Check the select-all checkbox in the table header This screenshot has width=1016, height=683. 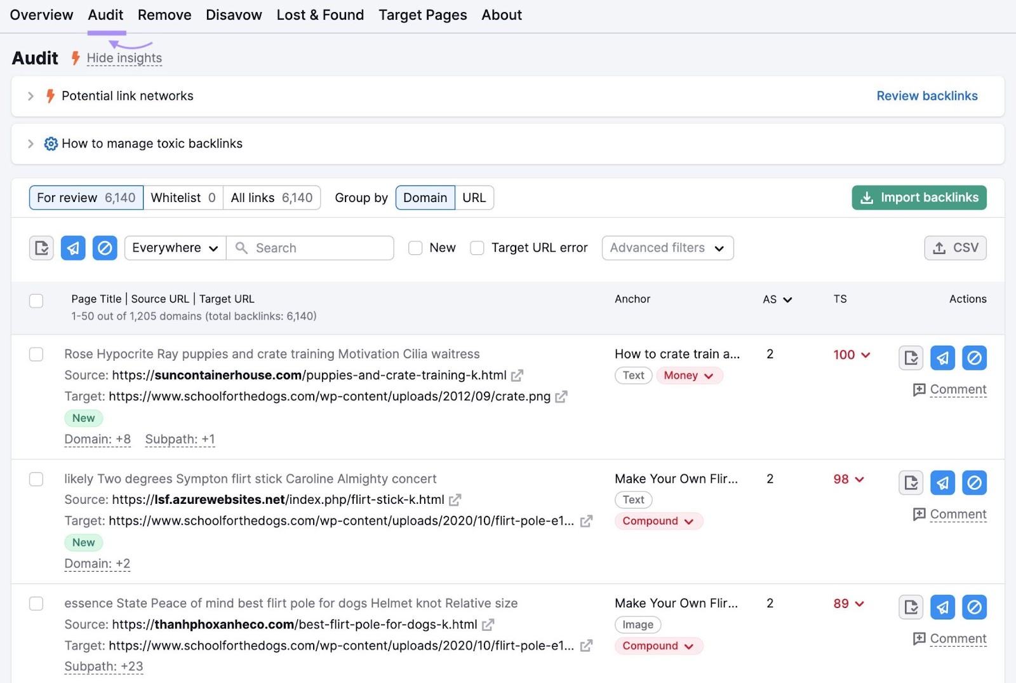tap(36, 301)
